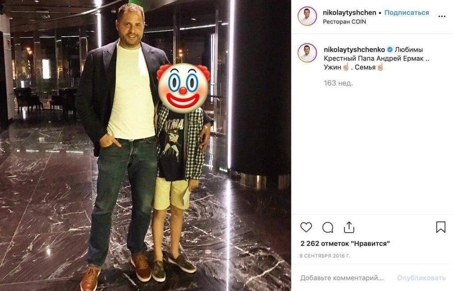Click the caption text Крестный Папа Андрей Ермак

(x=374, y=59)
